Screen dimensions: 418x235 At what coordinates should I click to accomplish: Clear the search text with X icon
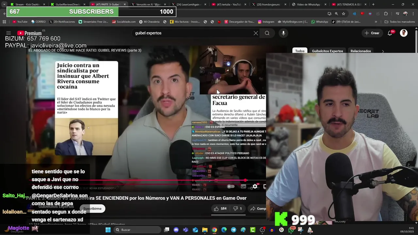(256, 33)
